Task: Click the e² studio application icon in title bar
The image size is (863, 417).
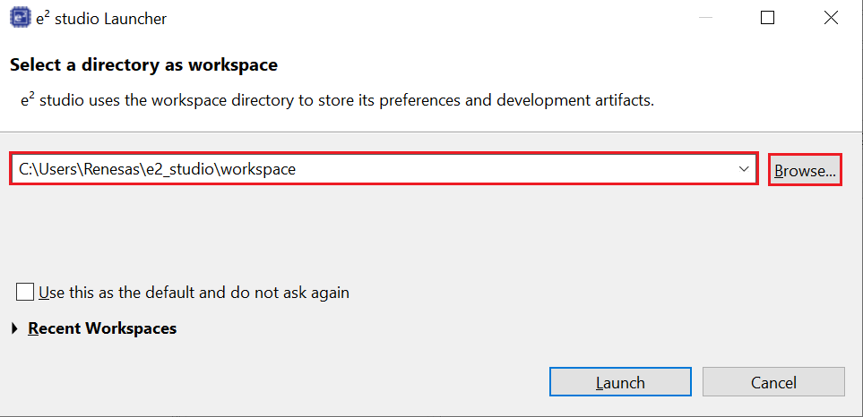Action: tap(20, 18)
